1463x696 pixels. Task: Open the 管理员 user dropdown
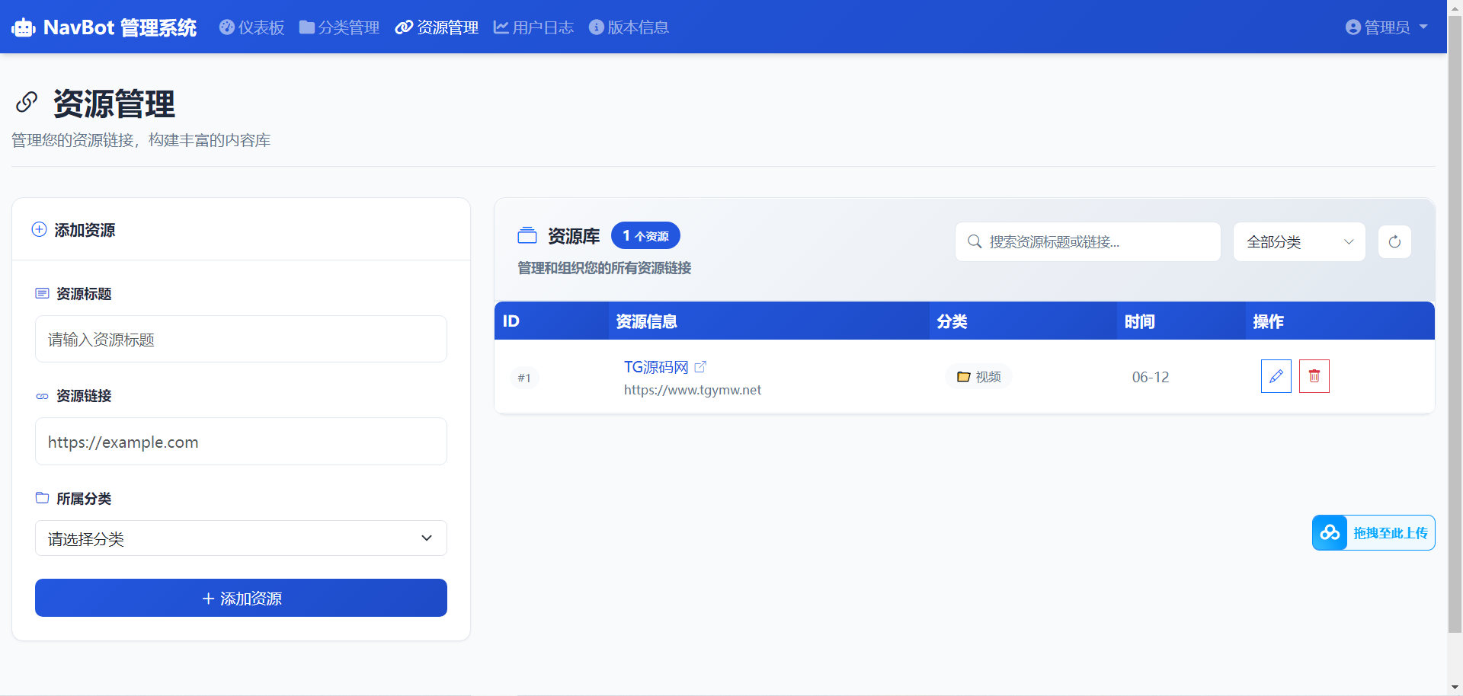point(1385,27)
